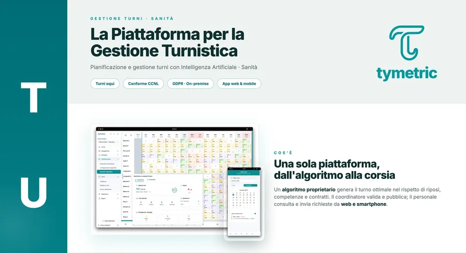Click the "COS'È" section label
The height and width of the screenshot is (253, 466).
pos(283,153)
